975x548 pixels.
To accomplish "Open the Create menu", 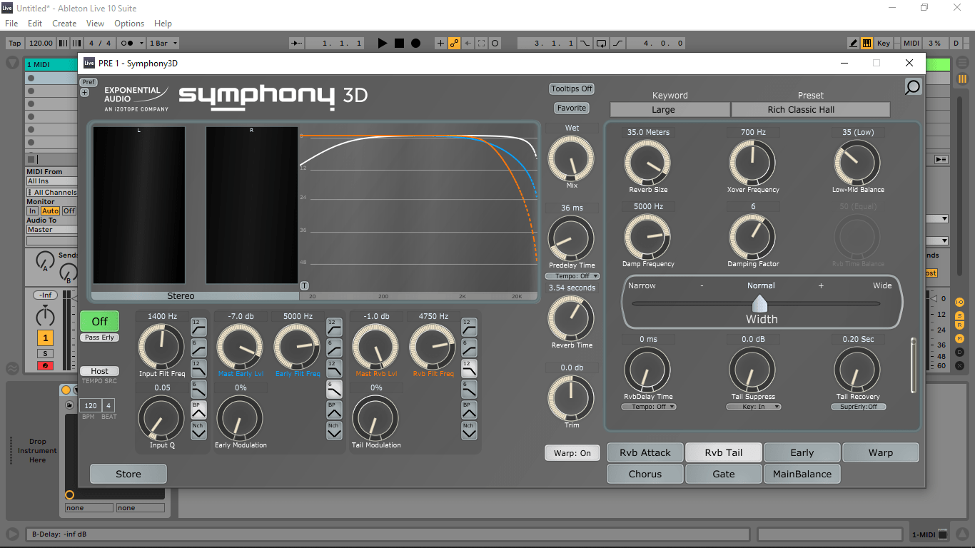I will (x=64, y=24).
